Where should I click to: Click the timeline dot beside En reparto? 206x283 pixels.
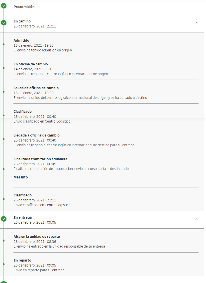[x=3, y=264]
